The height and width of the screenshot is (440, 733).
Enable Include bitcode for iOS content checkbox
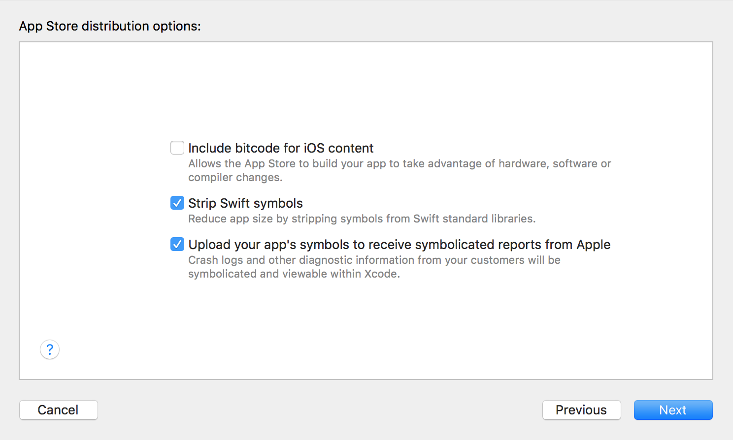pos(177,148)
